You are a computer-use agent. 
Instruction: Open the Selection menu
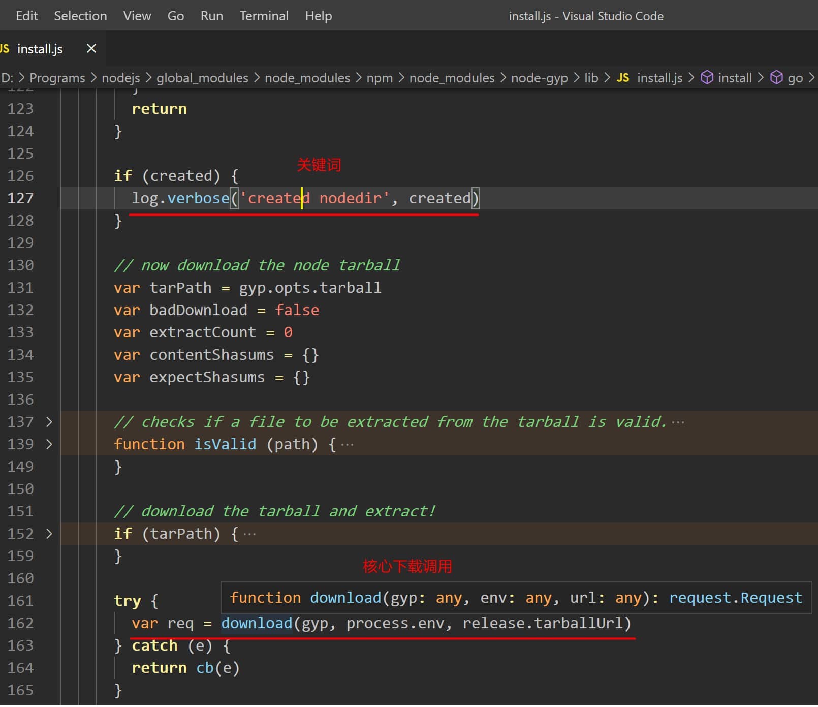pos(80,16)
